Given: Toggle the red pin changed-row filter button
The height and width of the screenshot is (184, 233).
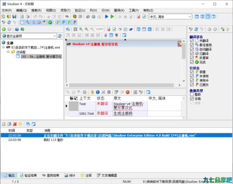Looking at the screenshot, I should click(x=75, y=22).
